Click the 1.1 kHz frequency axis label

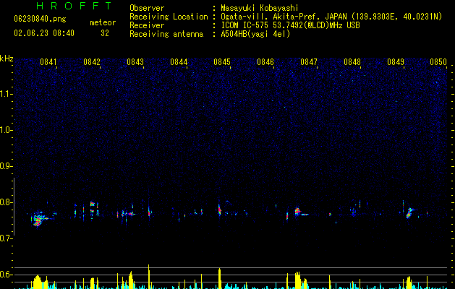[7, 94]
